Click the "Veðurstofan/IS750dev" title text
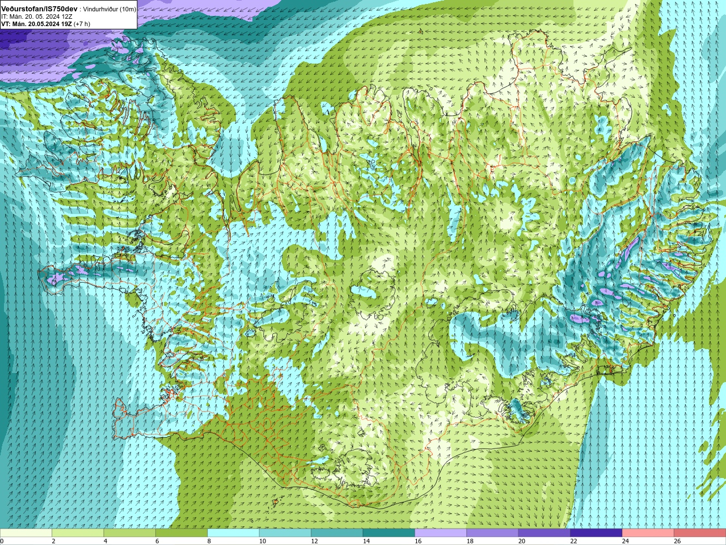The width and height of the screenshot is (726, 545). (x=40, y=9)
